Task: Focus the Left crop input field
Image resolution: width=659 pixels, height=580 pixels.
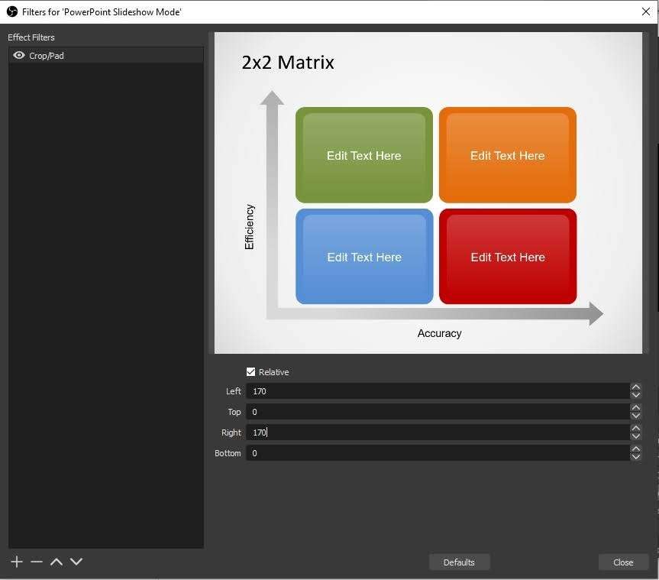Action: tap(435, 391)
